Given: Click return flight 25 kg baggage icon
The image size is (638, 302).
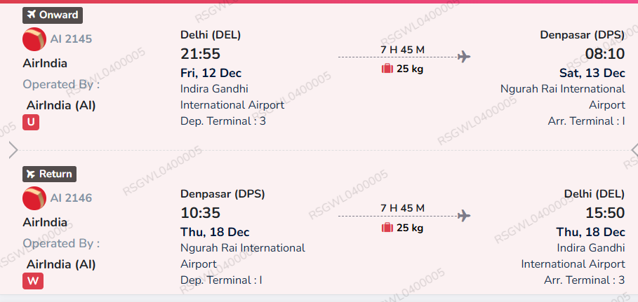Looking at the screenshot, I should click(387, 228).
